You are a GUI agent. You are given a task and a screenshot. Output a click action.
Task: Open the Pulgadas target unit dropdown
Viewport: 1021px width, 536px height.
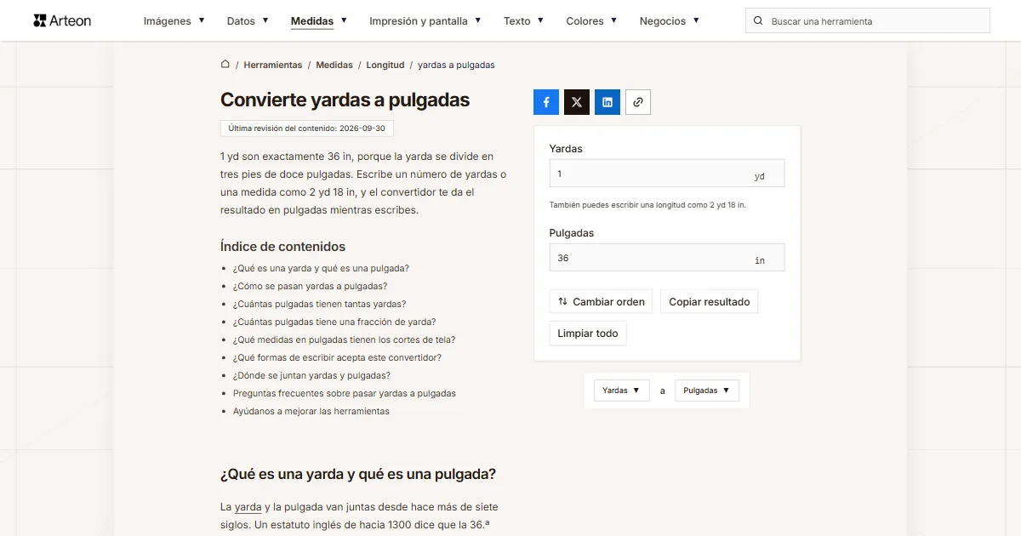707,391
